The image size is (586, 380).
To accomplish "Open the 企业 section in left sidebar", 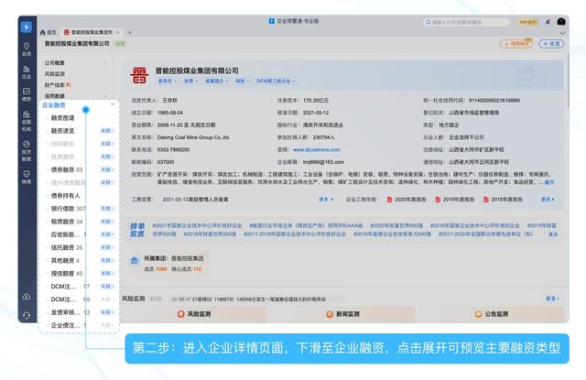I will pyautogui.click(x=27, y=71).
